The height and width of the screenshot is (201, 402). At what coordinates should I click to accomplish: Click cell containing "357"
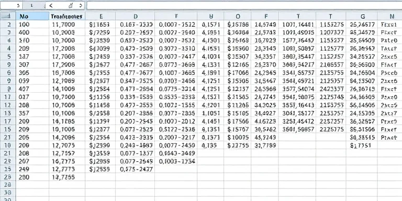[32, 113]
